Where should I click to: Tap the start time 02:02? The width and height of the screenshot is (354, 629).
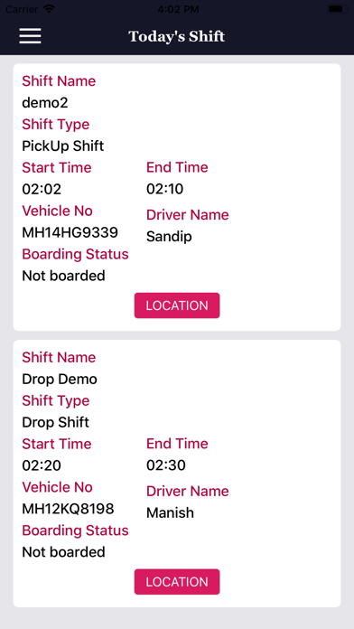pyautogui.click(x=42, y=190)
